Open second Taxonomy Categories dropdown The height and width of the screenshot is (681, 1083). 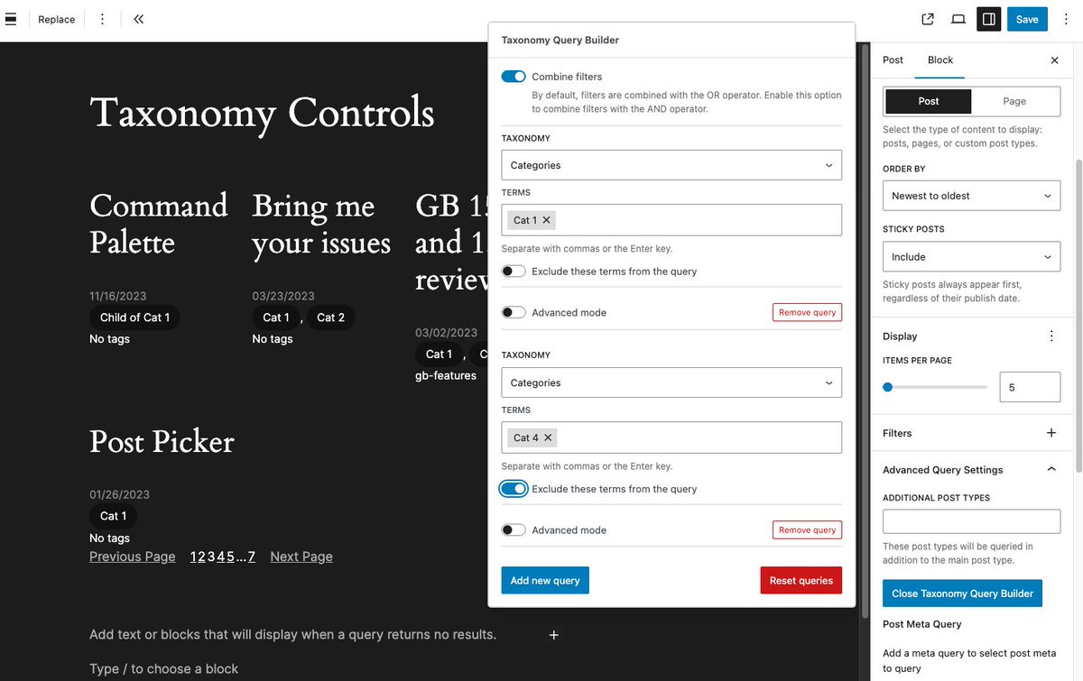tap(671, 382)
